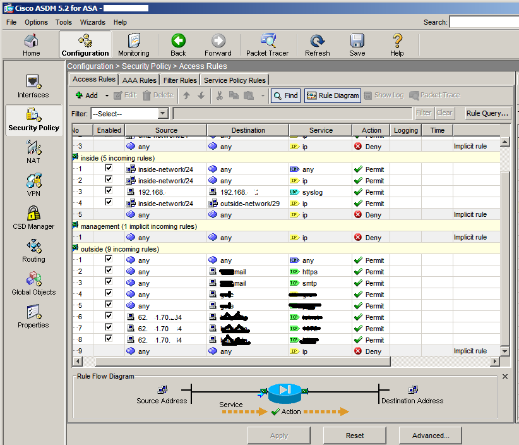Viewport: 519px width, 445px height.
Task: Open the NAT configuration
Action: (33, 152)
